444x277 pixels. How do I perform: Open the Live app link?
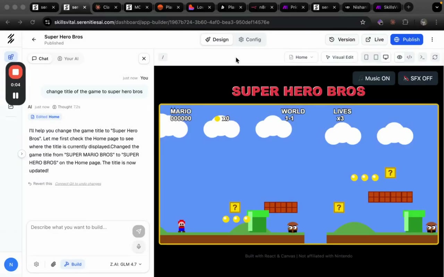pos(375,39)
